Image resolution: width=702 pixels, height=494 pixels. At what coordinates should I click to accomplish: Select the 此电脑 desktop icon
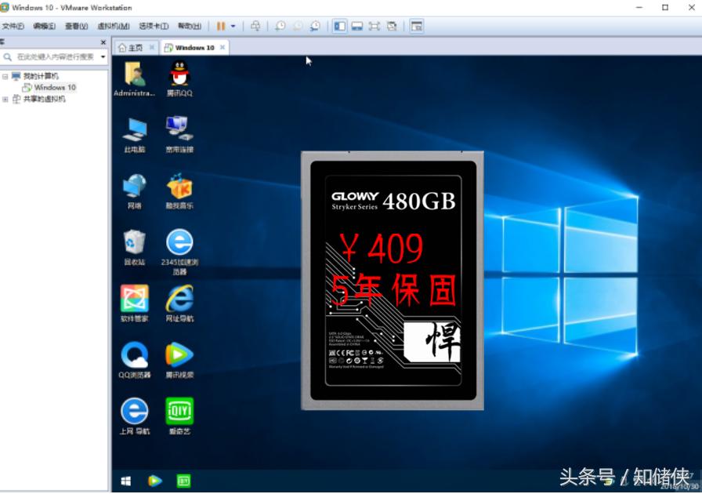[134, 135]
